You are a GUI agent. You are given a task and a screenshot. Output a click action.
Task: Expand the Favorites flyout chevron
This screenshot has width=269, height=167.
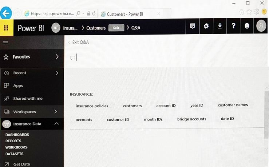[x=57, y=57]
